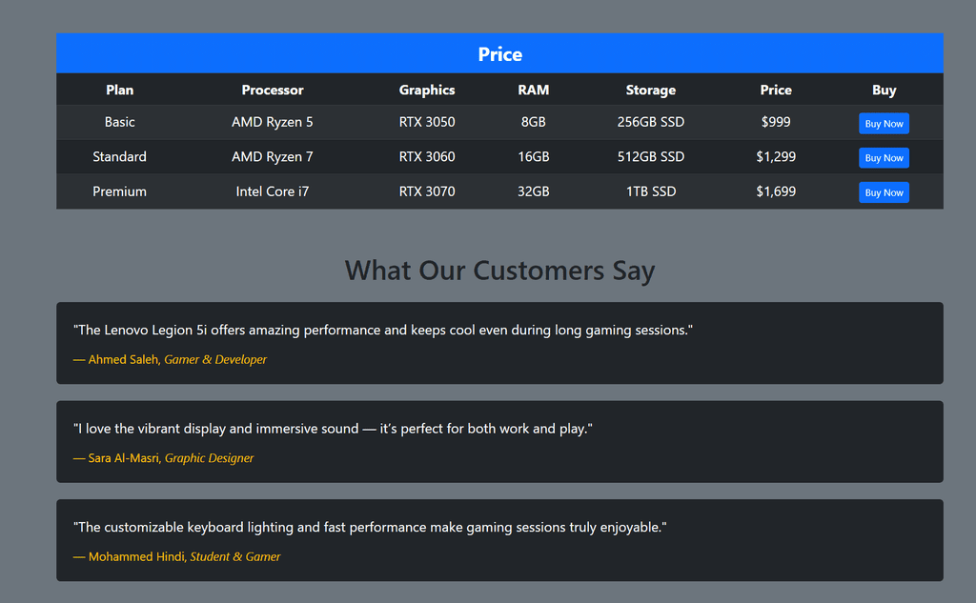Select the Graphics column header
Image resolution: width=976 pixels, height=603 pixels.
click(x=427, y=90)
